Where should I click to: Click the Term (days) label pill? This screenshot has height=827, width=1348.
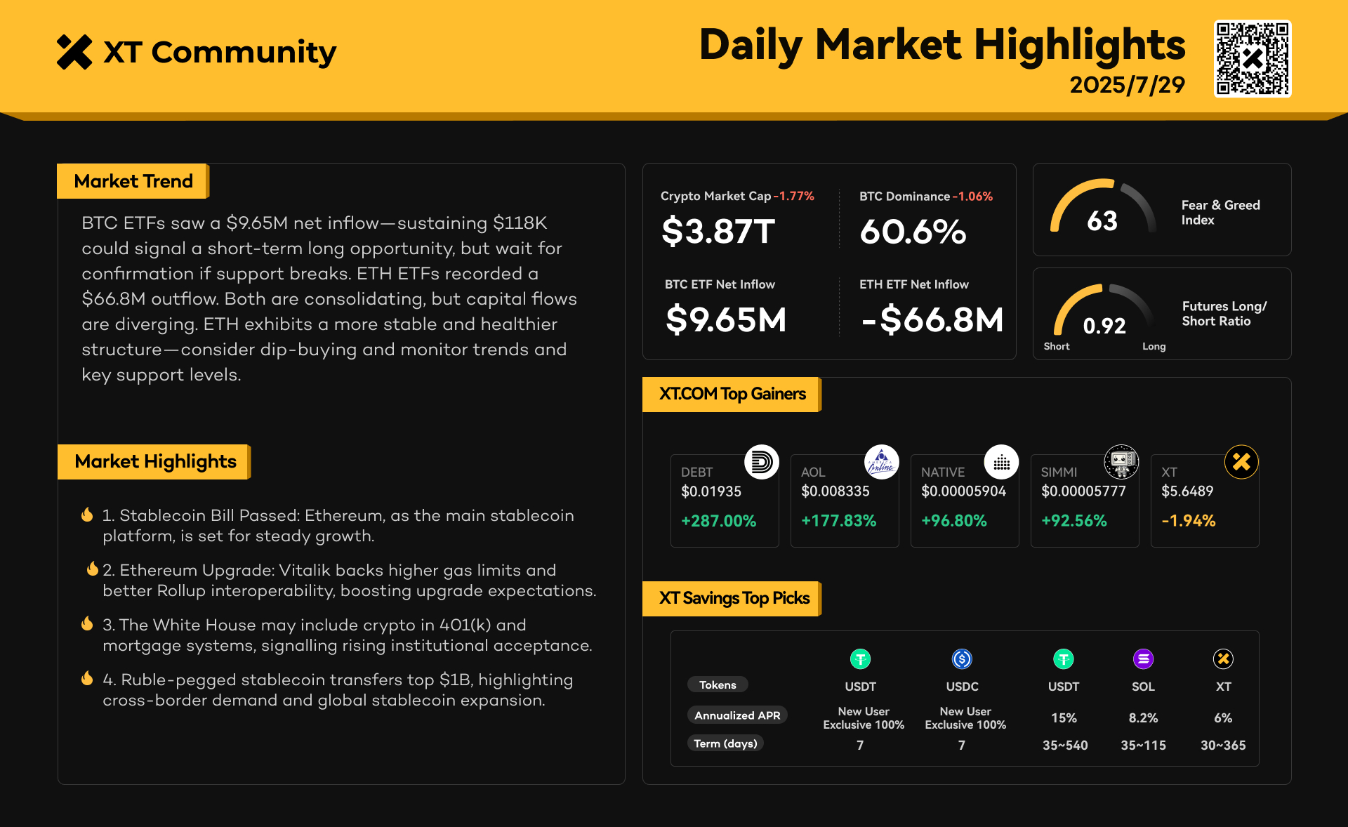(x=725, y=743)
